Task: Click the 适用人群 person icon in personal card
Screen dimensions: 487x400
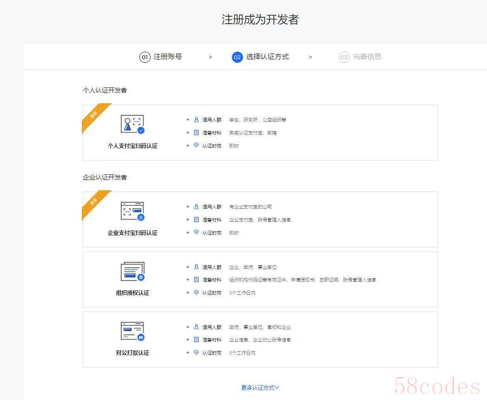Action: [196, 120]
